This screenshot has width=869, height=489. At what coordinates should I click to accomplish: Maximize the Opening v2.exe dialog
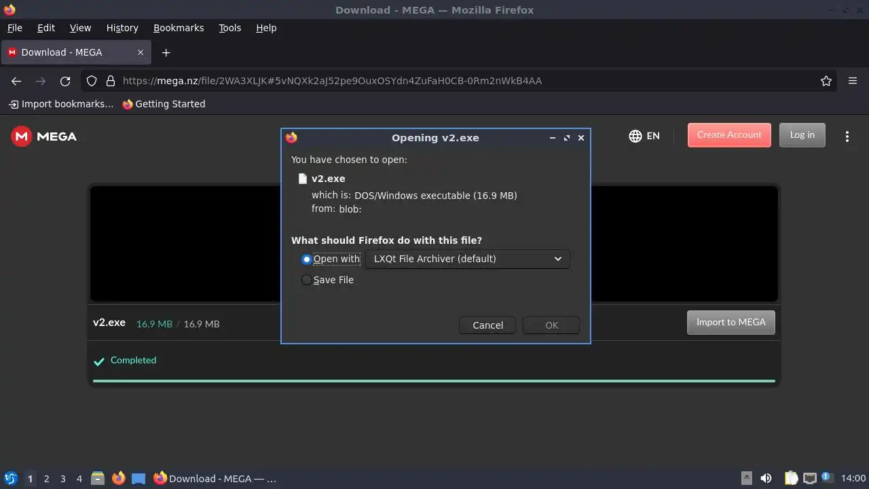[567, 137]
